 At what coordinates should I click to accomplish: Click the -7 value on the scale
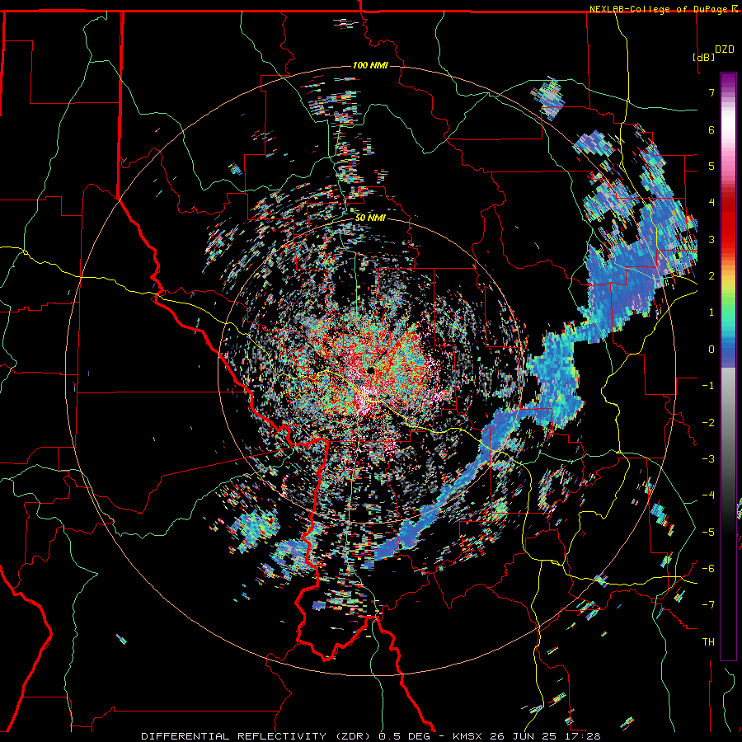708,605
